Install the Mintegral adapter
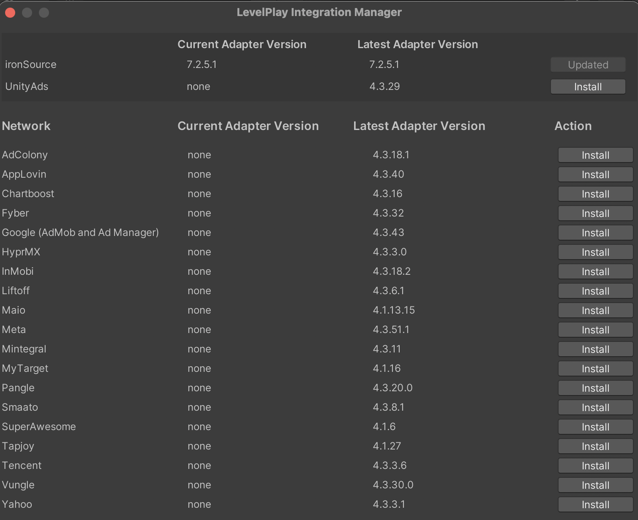This screenshot has width=638, height=520. [x=595, y=349]
